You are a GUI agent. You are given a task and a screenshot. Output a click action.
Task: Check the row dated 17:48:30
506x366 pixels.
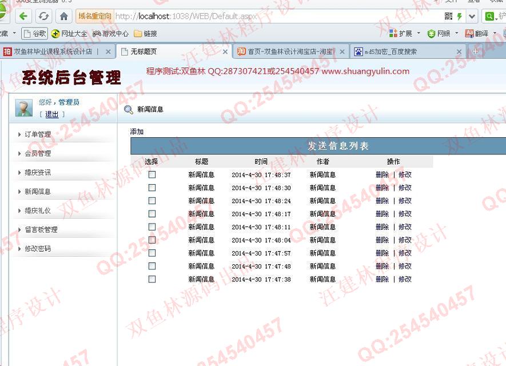(152, 188)
